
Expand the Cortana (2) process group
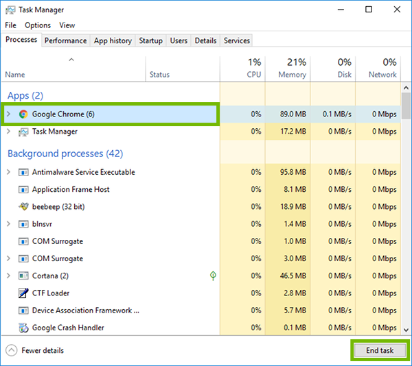[x=8, y=276]
